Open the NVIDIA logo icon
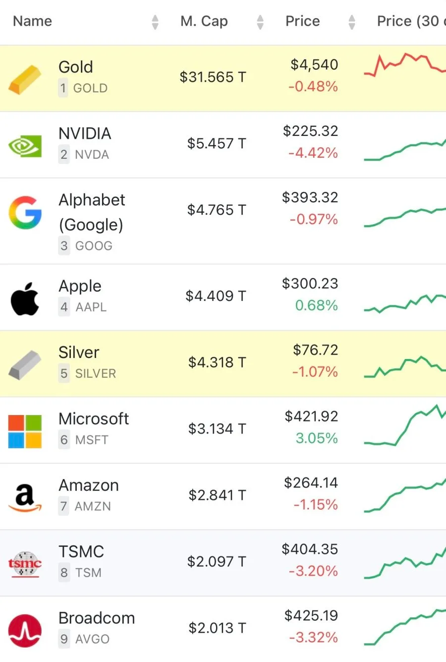Viewport: 446px width, 662px height. (x=25, y=146)
